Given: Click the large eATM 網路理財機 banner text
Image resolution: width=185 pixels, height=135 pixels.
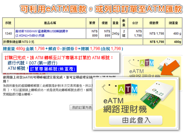Looking at the screenshot, I should tap(125, 105).
